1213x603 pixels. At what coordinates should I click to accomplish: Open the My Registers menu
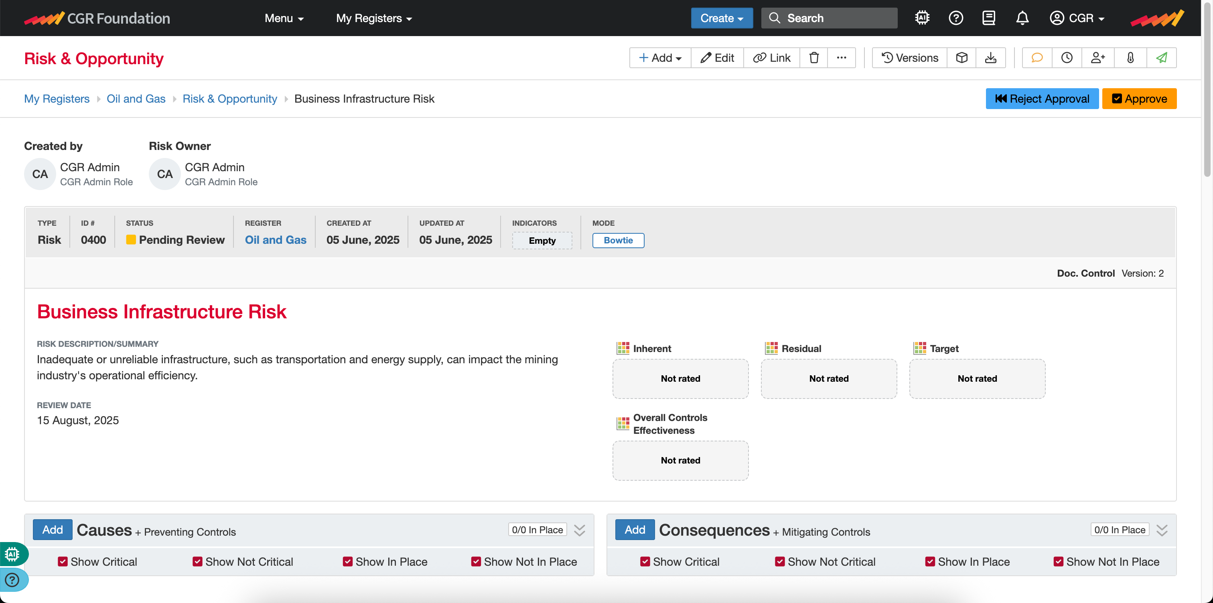374,18
